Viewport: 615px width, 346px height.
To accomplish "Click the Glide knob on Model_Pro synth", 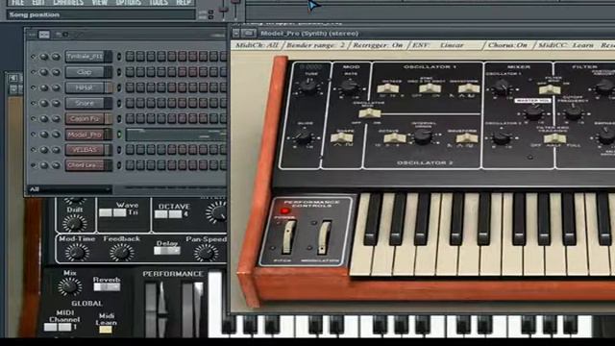I will pyautogui.click(x=304, y=137).
